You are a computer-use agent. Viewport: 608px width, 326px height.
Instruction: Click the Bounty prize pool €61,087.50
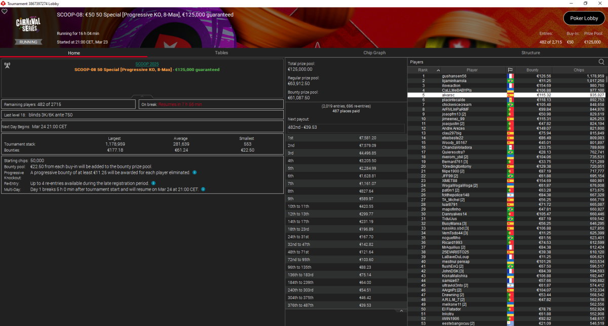pos(300,97)
